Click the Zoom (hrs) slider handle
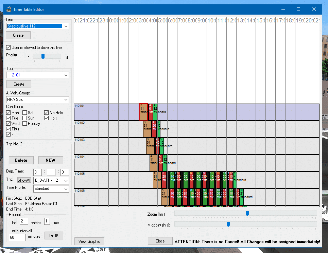The width and height of the screenshot is (328, 253). pyautogui.click(x=247, y=213)
